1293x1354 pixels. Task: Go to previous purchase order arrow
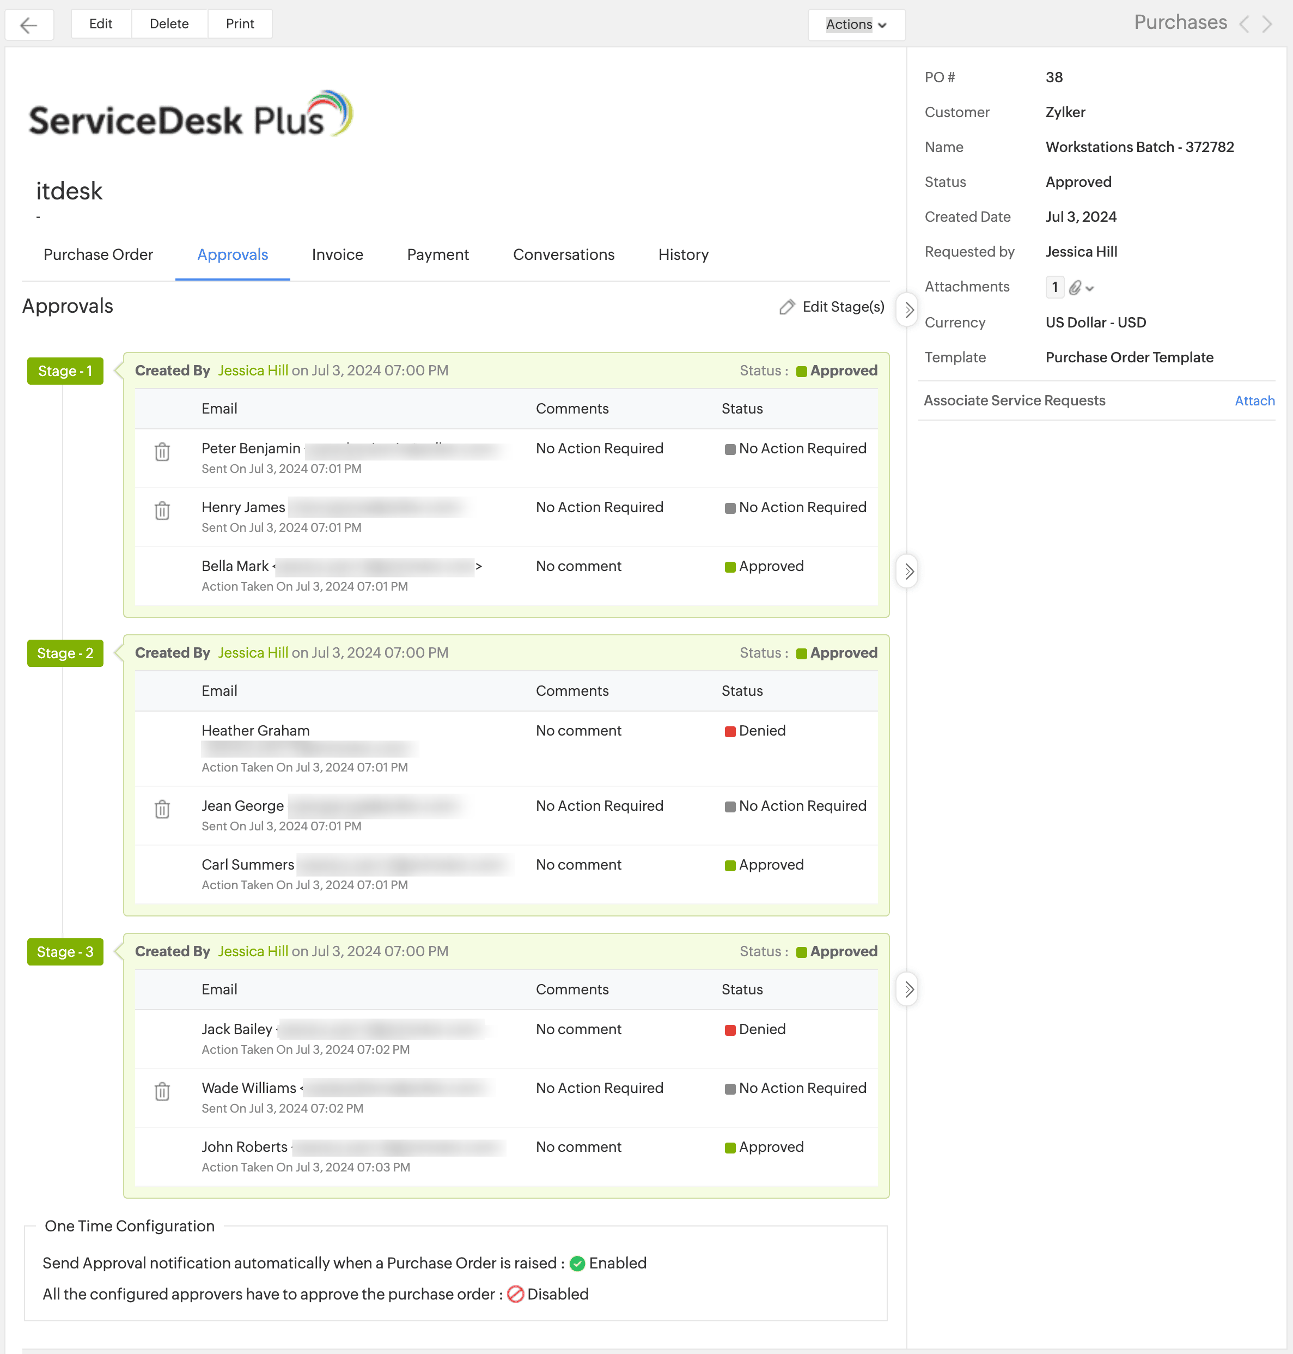click(x=1244, y=24)
